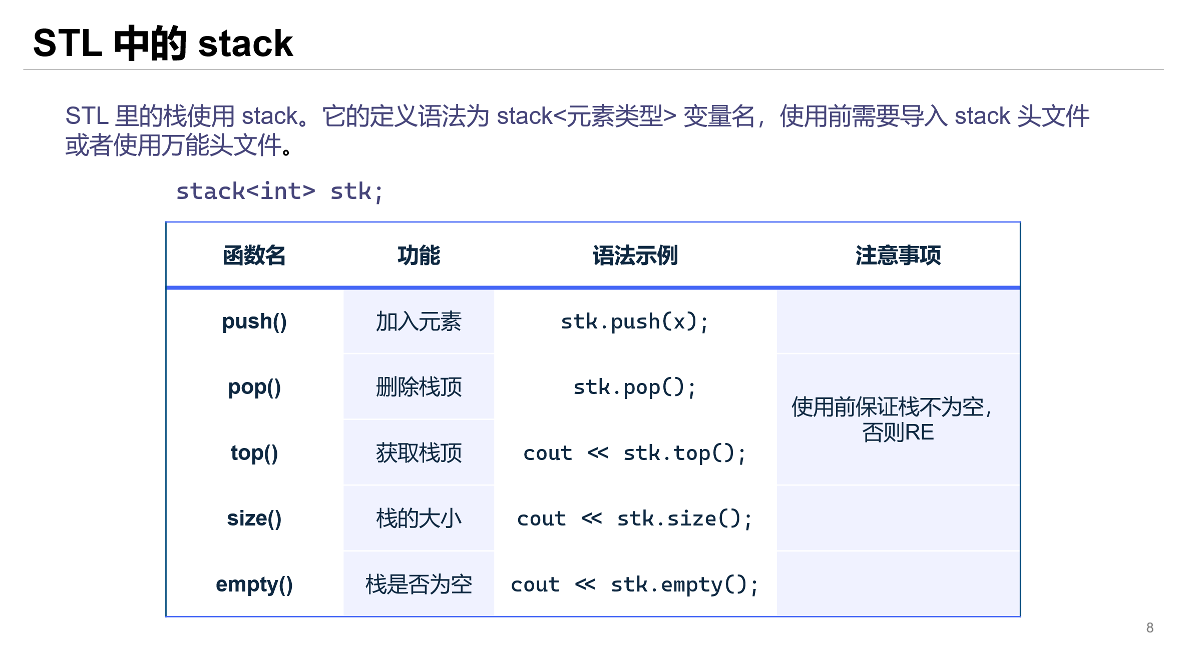Image resolution: width=1194 pixels, height=650 pixels.
Task: Click the '获取栈顶' description cell
Action: point(419,453)
